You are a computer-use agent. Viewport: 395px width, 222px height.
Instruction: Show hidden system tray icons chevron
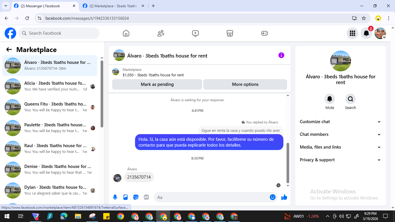[328, 216]
